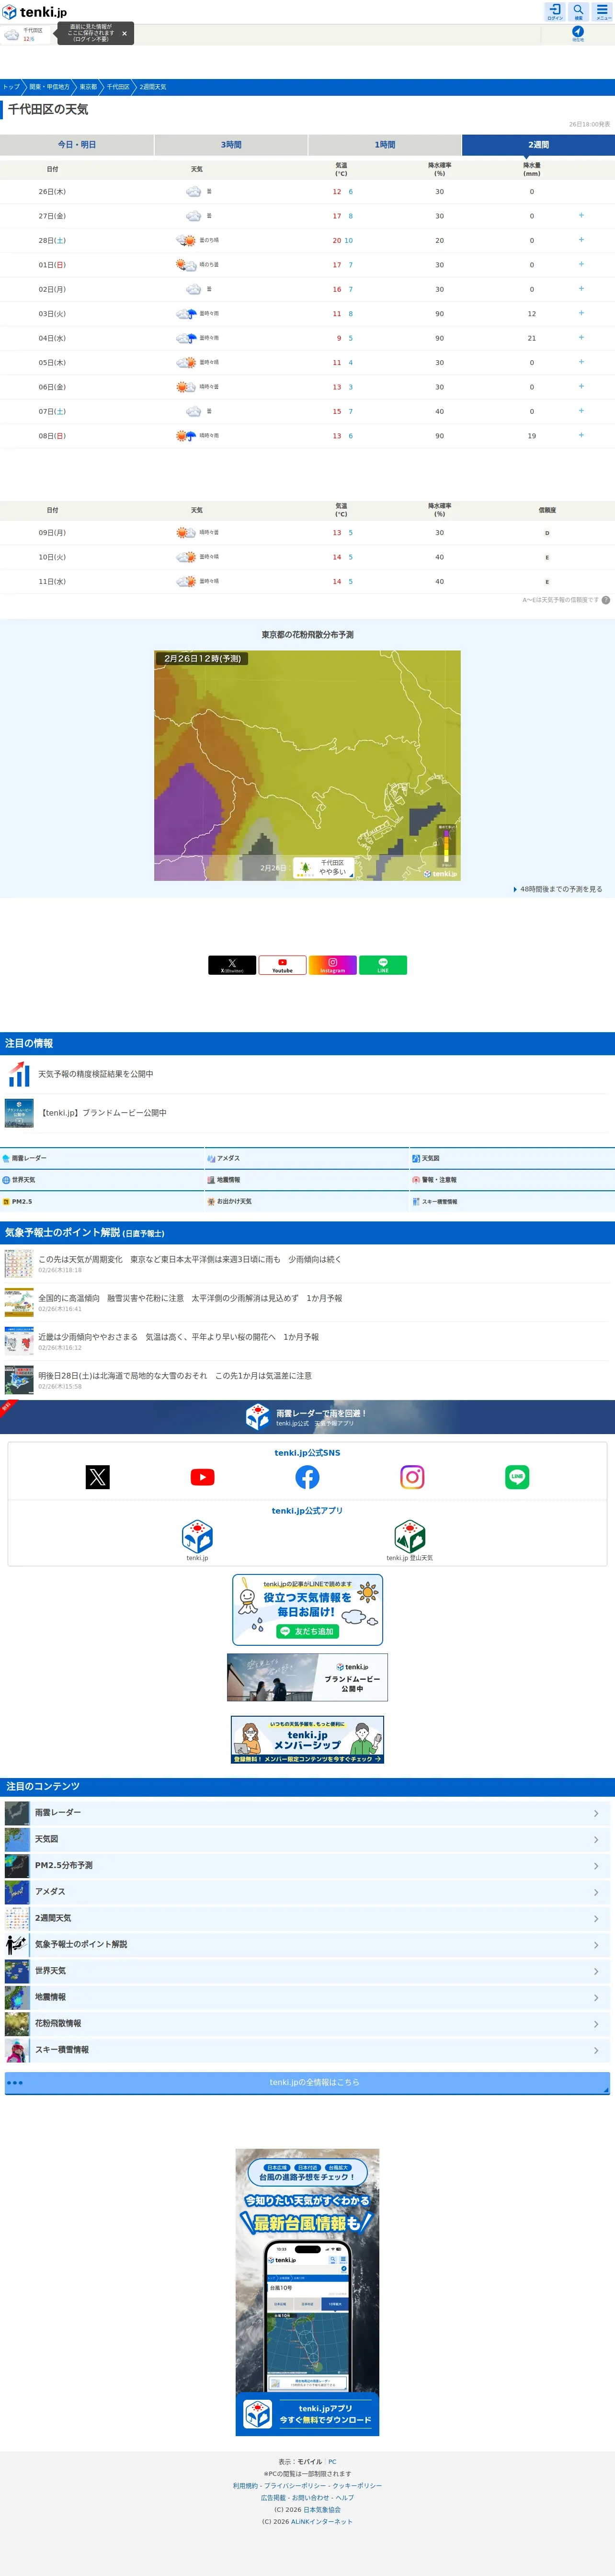Open 雨雲レーダー in 注目のコンテンツ list

[307, 1813]
